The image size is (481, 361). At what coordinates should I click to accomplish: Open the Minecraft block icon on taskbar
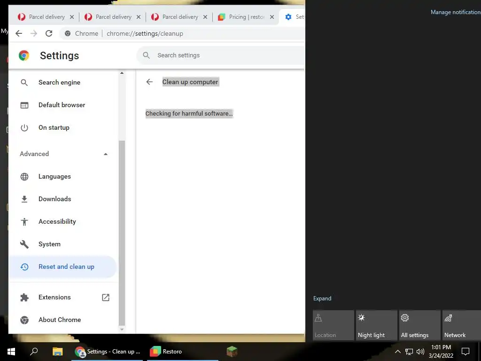(232, 352)
